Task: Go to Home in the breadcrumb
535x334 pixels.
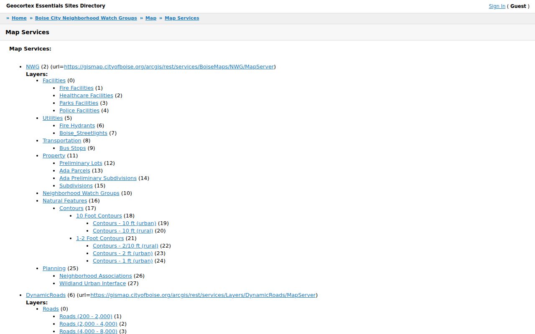Action: pos(19,18)
